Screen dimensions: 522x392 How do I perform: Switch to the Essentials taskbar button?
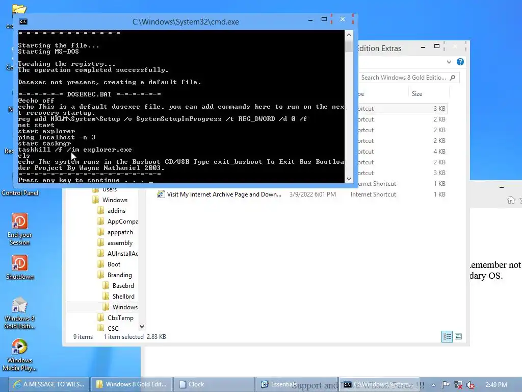[296, 384]
